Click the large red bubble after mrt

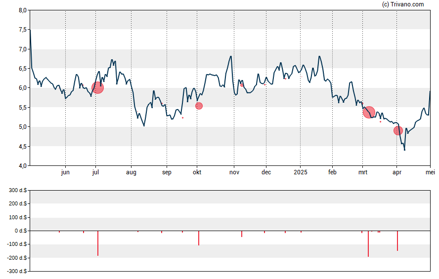369,112
